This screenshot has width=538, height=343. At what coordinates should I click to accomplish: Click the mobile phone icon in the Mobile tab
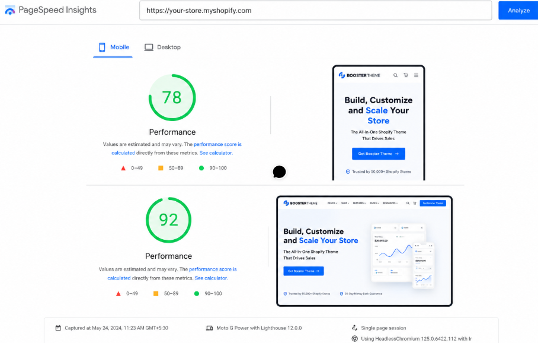(102, 47)
